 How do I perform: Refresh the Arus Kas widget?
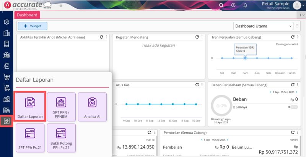[x=197, y=85]
